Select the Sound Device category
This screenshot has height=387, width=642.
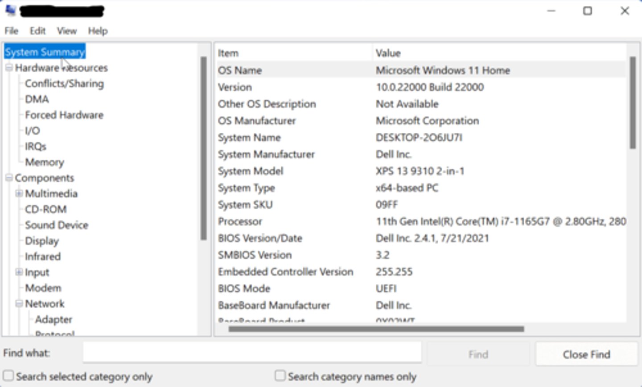pos(57,225)
